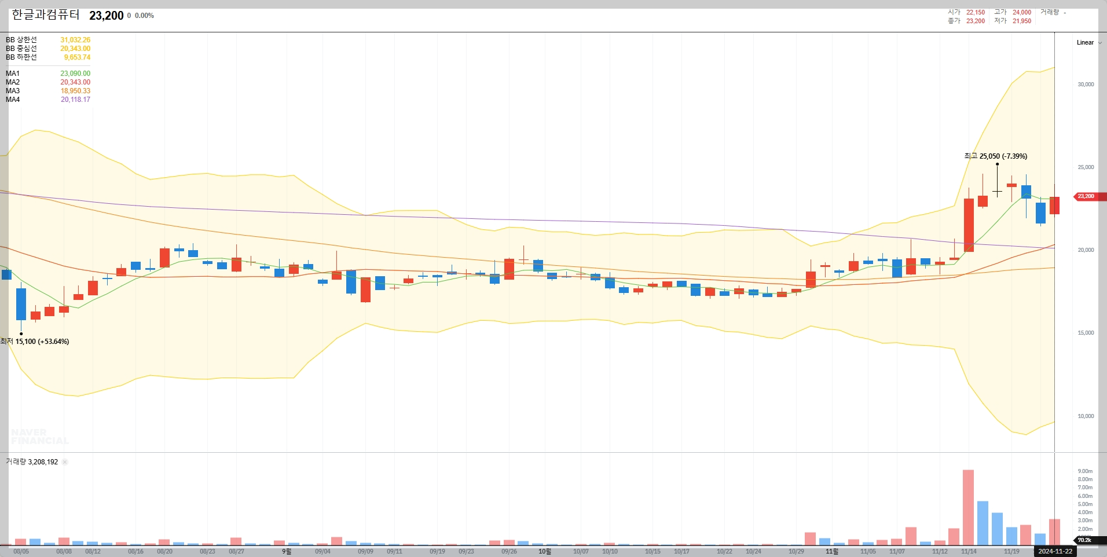Viewport: 1107px width, 557px height.
Task: Click the 최고 25,050 (-7.39%) annotation
Action: [996, 156]
